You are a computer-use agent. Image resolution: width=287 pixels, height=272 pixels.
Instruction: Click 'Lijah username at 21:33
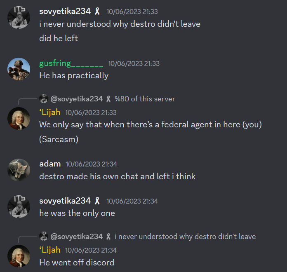(50, 112)
